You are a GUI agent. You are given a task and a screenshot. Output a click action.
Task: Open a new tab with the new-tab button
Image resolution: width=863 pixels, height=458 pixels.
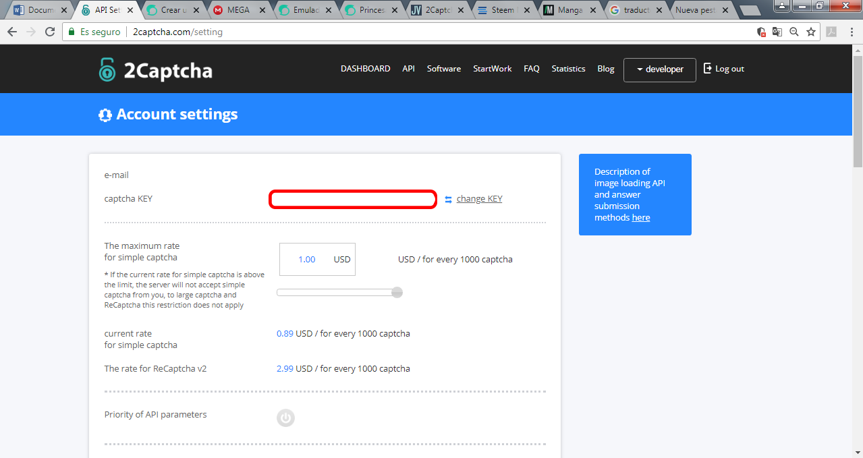[x=750, y=11]
